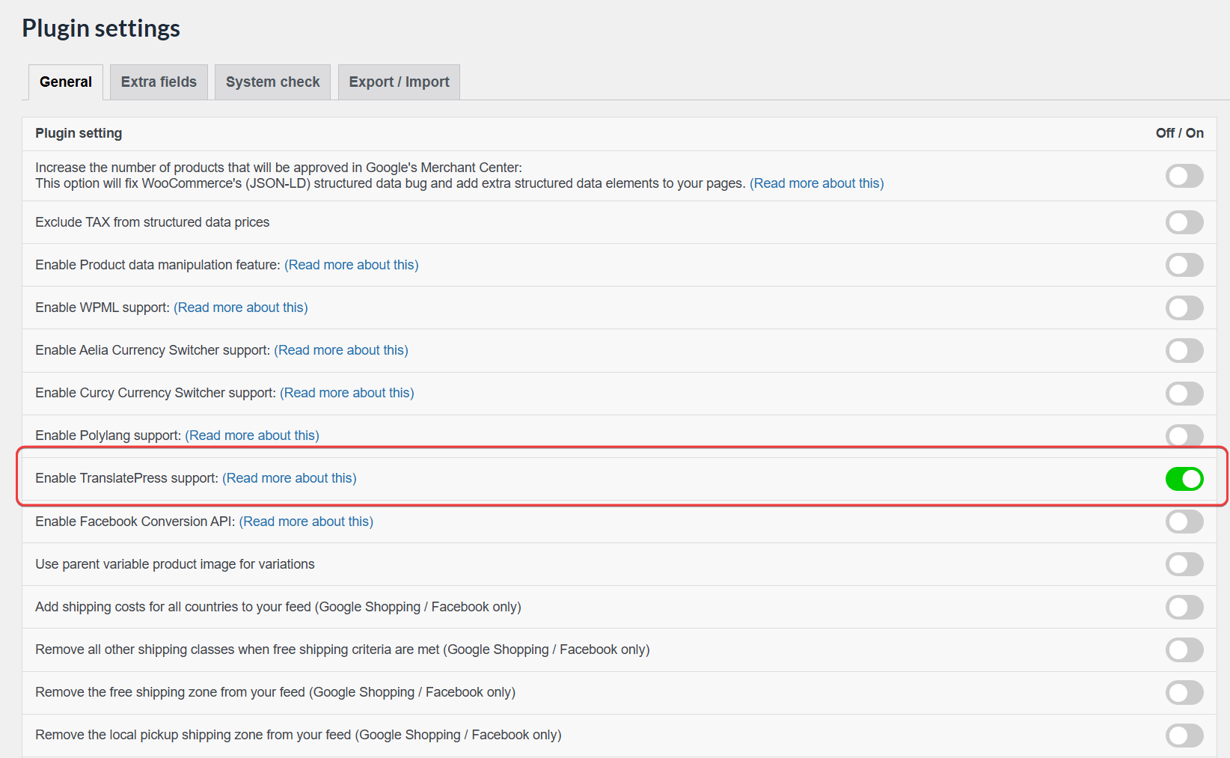
Task: Open Read more link for TranslatePress support
Action: click(289, 478)
